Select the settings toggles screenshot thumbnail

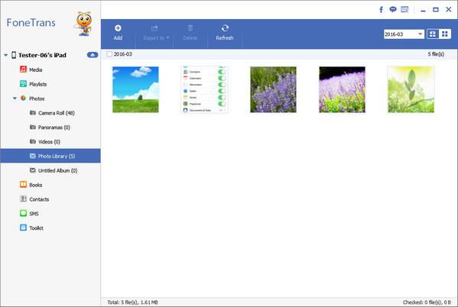pyautogui.click(x=204, y=89)
